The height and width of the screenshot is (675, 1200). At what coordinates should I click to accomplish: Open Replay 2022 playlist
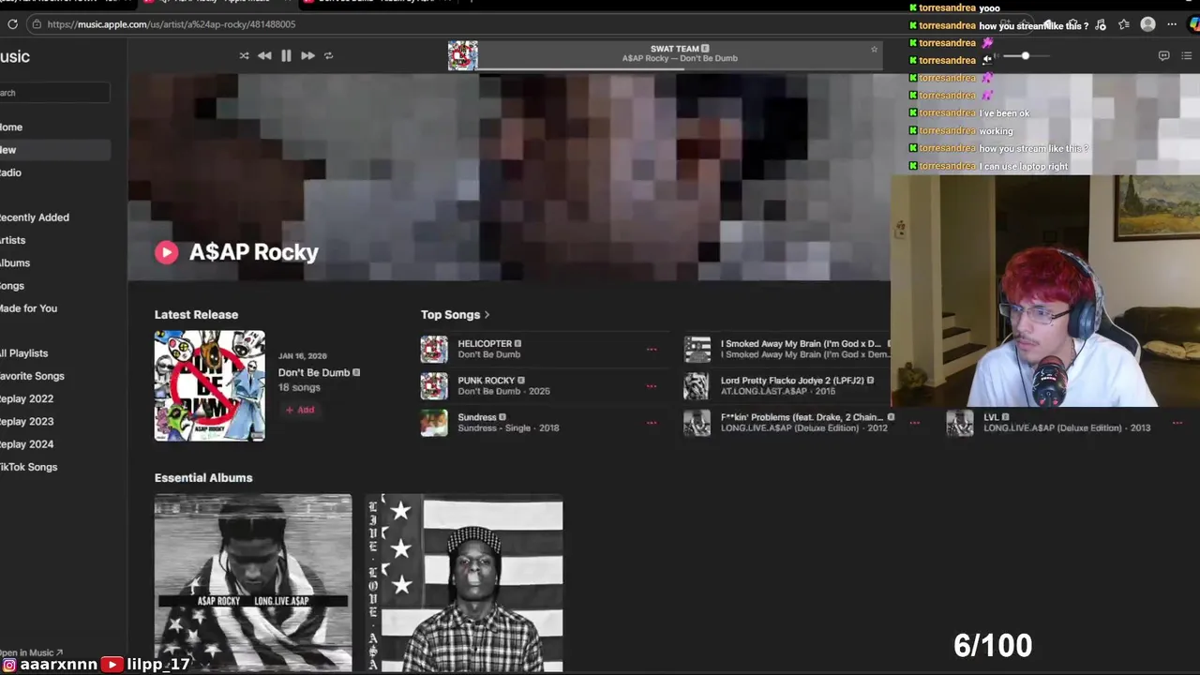26,399
